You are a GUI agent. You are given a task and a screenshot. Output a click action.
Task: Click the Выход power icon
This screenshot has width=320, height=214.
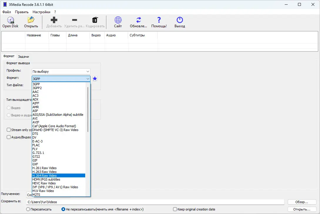180,20
